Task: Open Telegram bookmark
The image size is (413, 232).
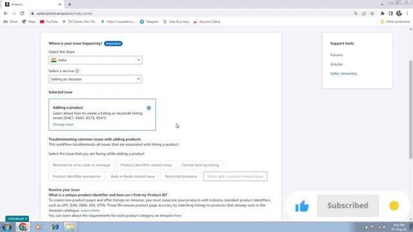Action: pos(149,21)
